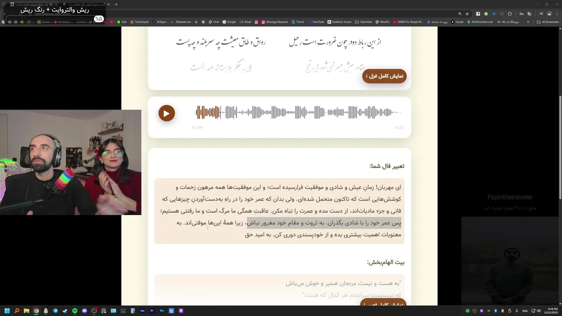Click the verse 'از این رباط دودر چون ضرورت است رحیل'
This screenshot has height=316, width=562.
point(335,42)
